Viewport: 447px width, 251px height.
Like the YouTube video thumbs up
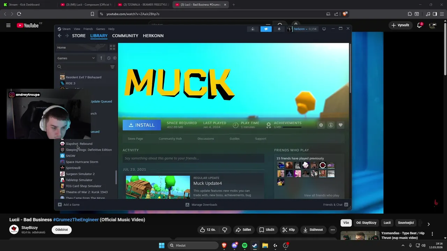click(208, 230)
